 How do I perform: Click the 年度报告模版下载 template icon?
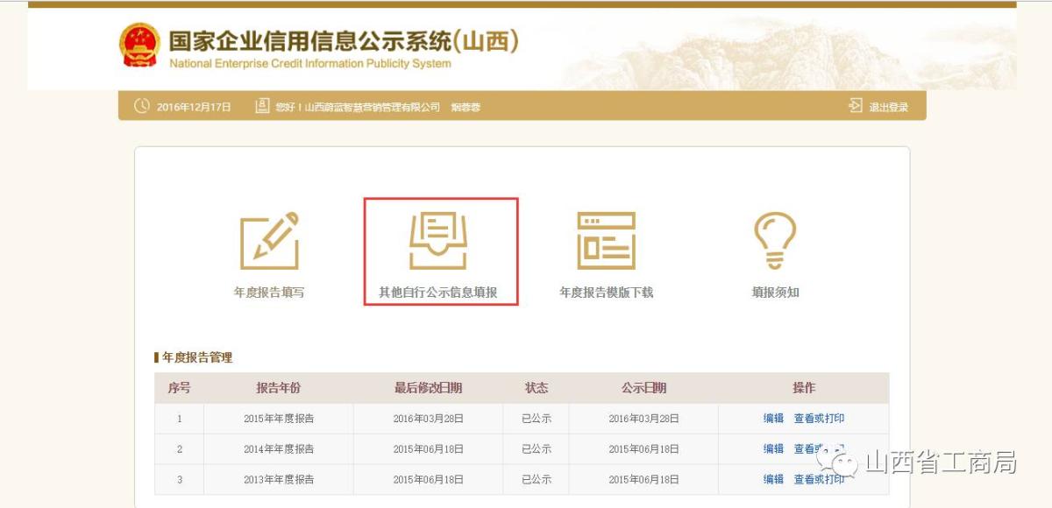pos(606,241)
